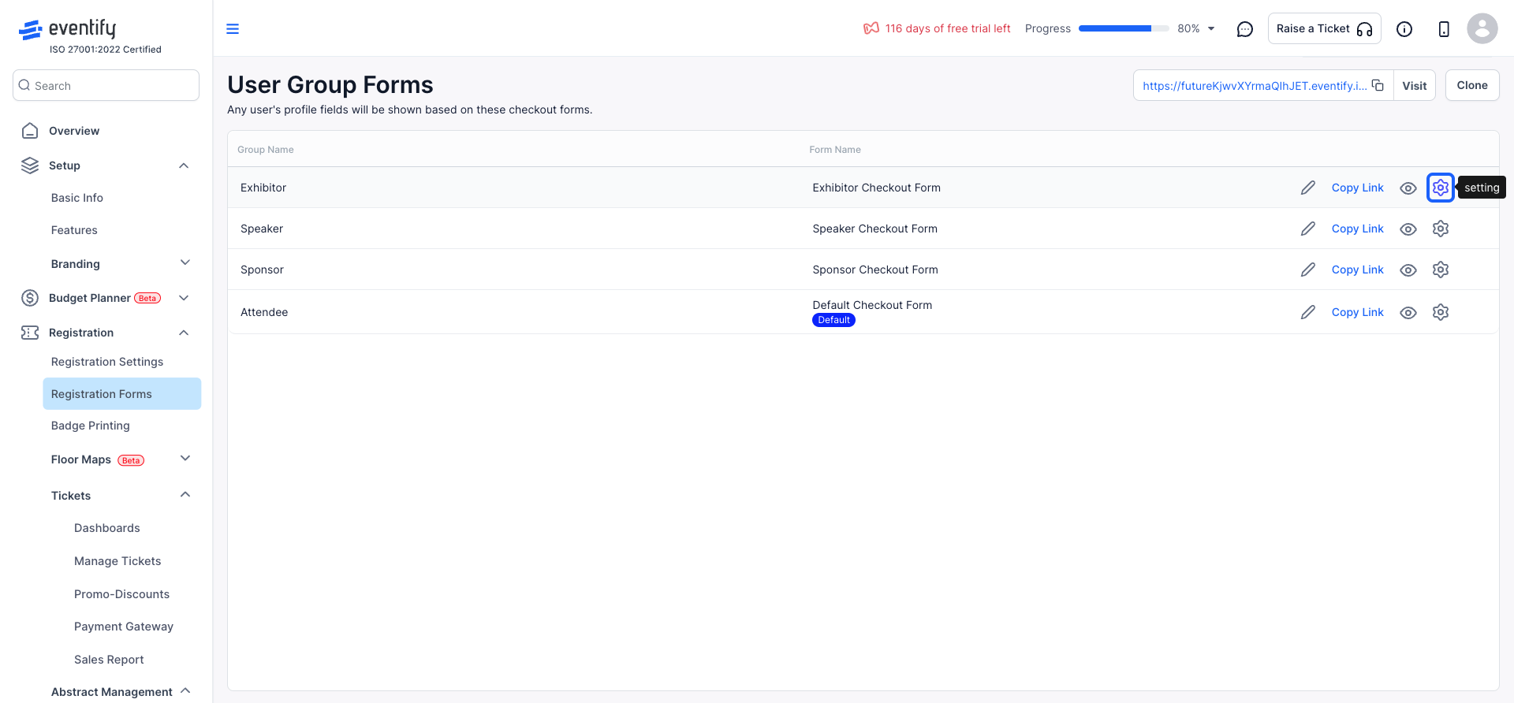Viewport: 1514px width, 703px height.
Task: Preview Attendee form with eye icon
Action: [x=1408, y=313]
